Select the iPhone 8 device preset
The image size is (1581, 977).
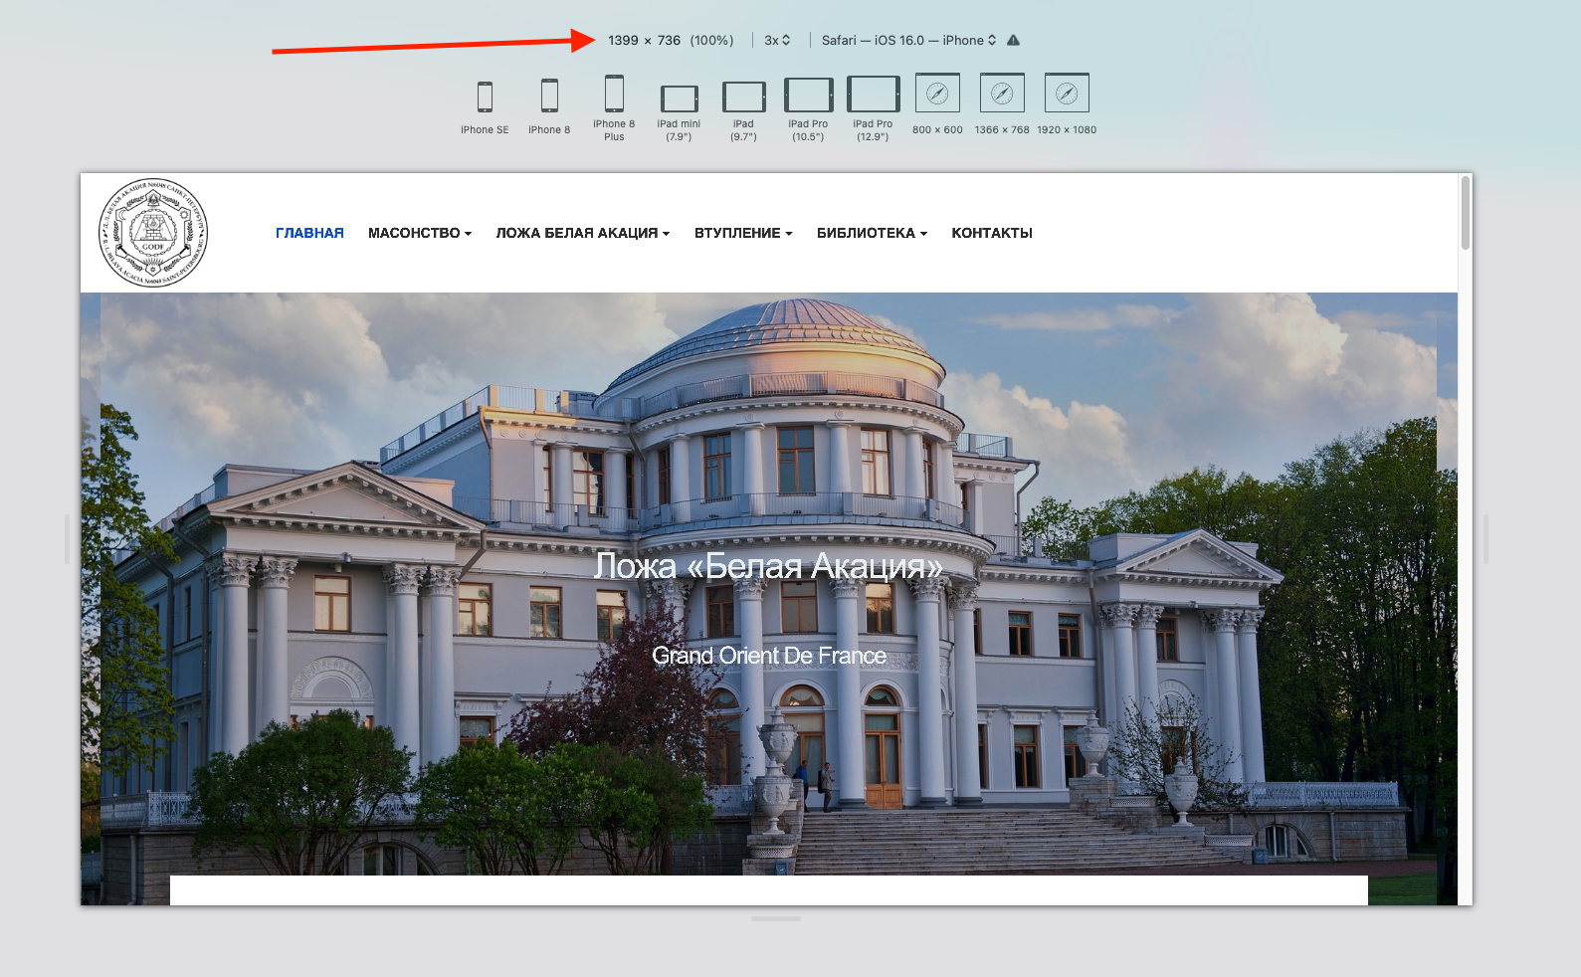tap(549, 106)
